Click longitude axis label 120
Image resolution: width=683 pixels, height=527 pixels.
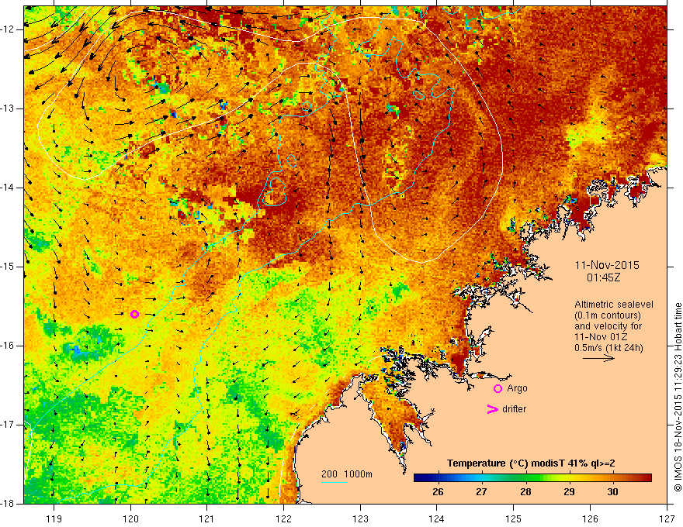(x=130, y=518)
